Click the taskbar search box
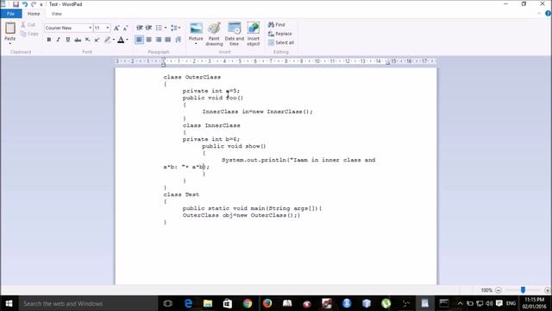552x311 pixels. [88, 303]
